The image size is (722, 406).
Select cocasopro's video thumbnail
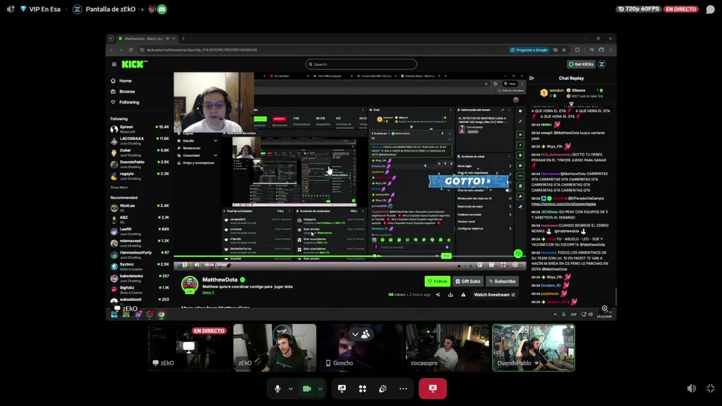[x=447, y=347]
